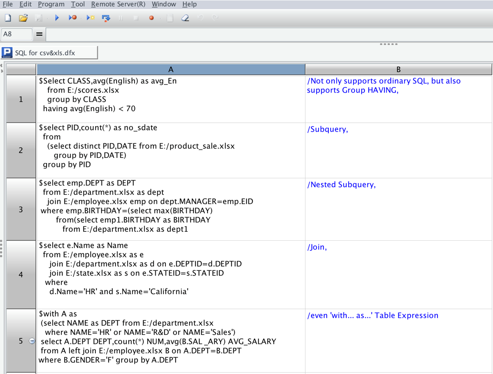The width and height of the screenshot is (493, 374).
Task: Click the pause execution icon
Action: point(121,18)
